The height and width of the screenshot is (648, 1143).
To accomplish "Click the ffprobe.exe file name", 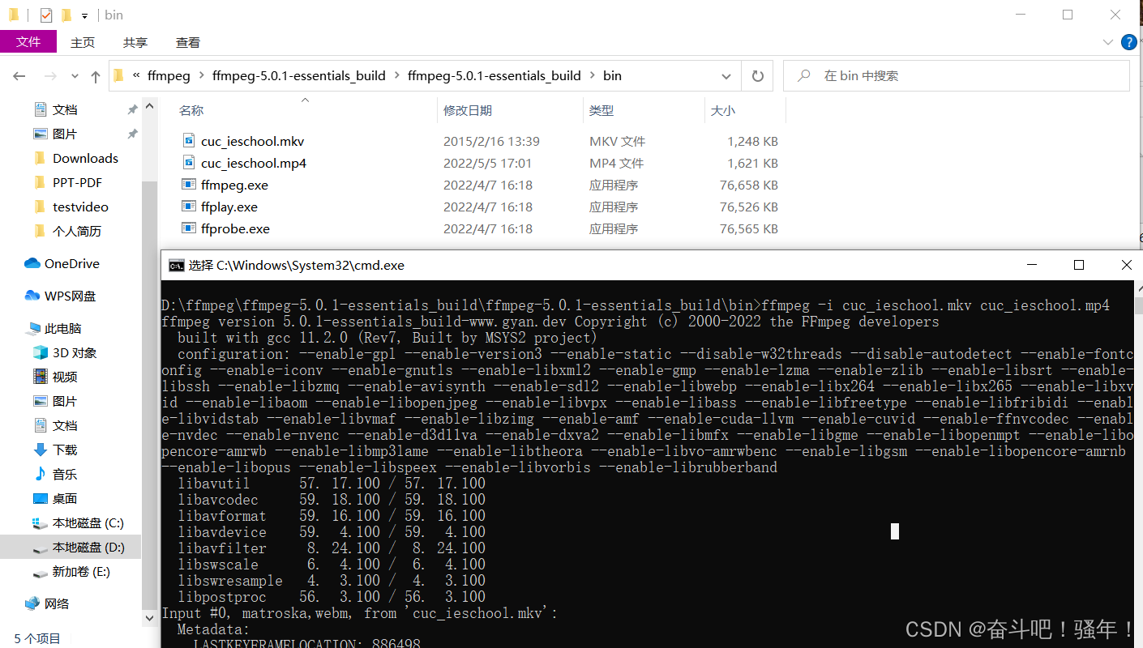I will point(235,228).
